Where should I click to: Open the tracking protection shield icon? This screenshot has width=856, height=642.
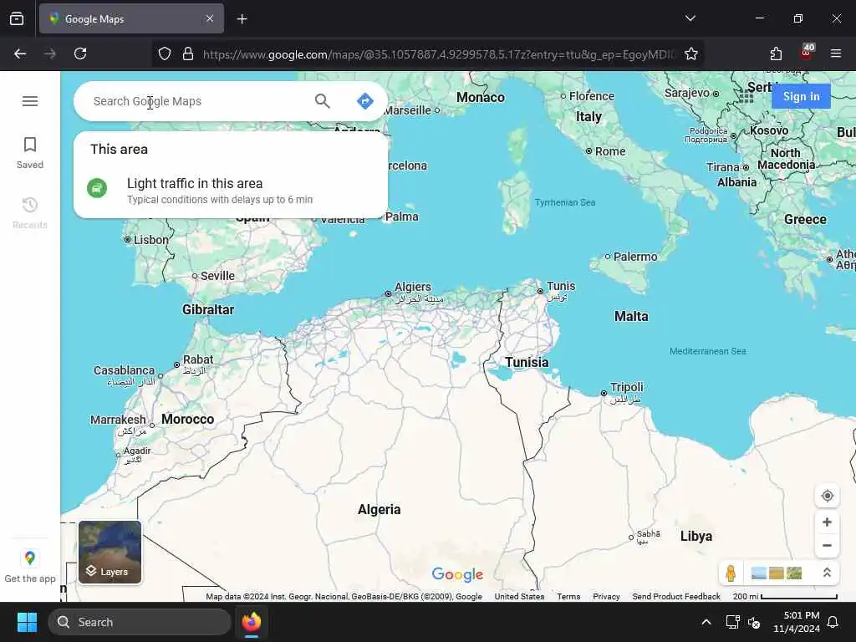click(165, 54)
